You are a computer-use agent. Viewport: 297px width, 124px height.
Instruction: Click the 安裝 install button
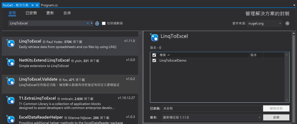click(x=276, y=117)
